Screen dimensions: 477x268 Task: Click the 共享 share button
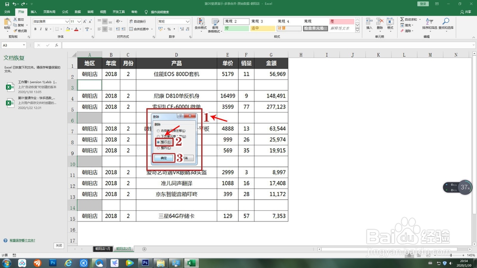[466, 12]
